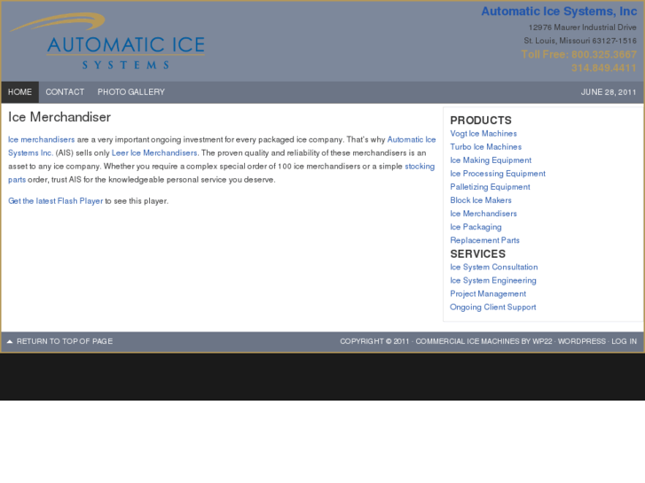Go to the CONTACT page

(65, 92)
